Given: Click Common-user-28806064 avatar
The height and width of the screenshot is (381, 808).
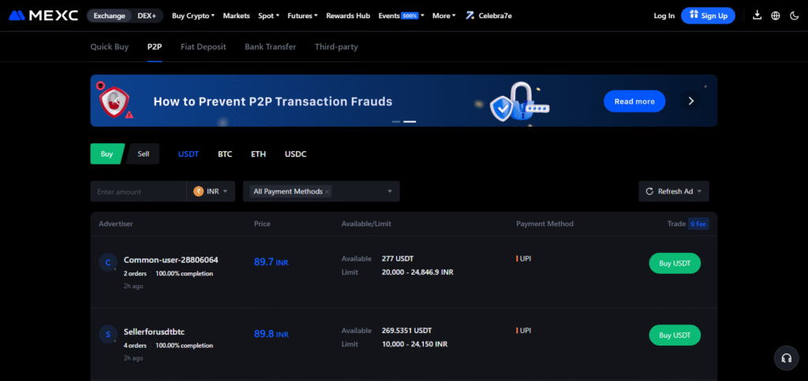Looking at the screenshot, I should [107, 263].
